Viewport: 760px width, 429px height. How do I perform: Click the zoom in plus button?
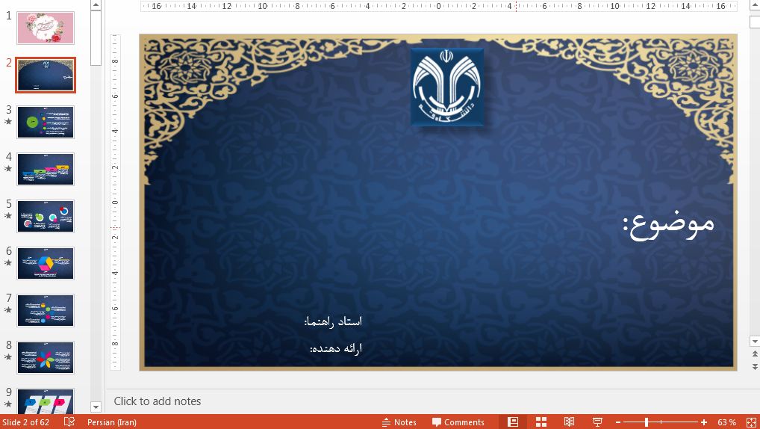(x=703, y=422)
